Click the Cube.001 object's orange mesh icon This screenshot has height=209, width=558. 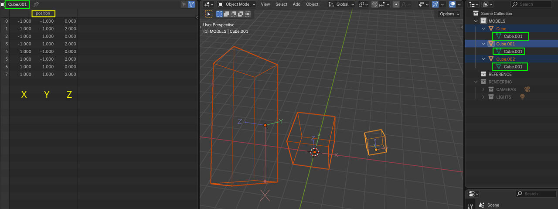[491, 44]
